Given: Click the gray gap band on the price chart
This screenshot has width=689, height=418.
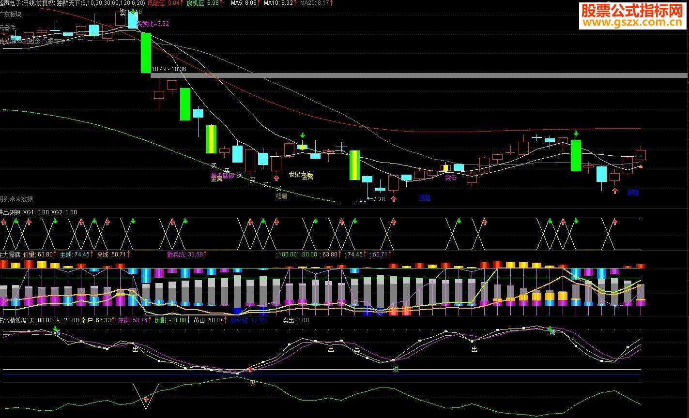Looking at the screenshot, I should (x=419, y=75).
